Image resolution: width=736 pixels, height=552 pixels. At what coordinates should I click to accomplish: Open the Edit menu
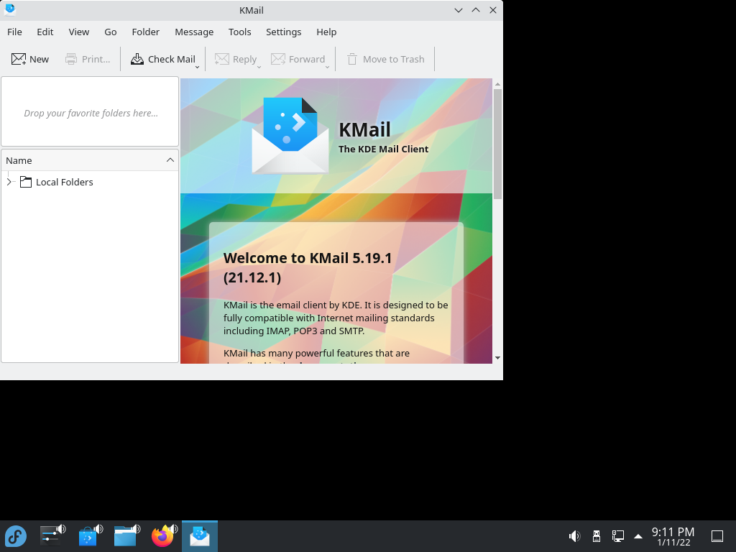(45, 32)
